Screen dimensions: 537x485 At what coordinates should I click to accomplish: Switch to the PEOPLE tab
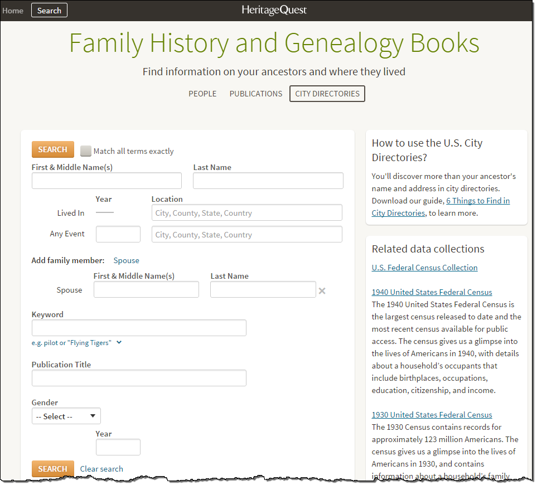202,94
